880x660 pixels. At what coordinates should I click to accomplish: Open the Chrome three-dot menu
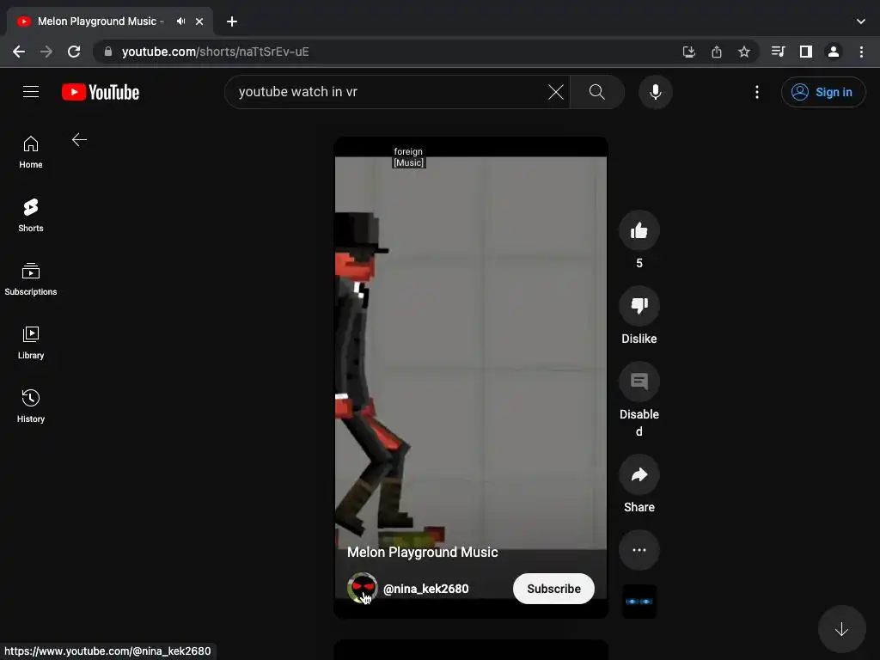861,52
